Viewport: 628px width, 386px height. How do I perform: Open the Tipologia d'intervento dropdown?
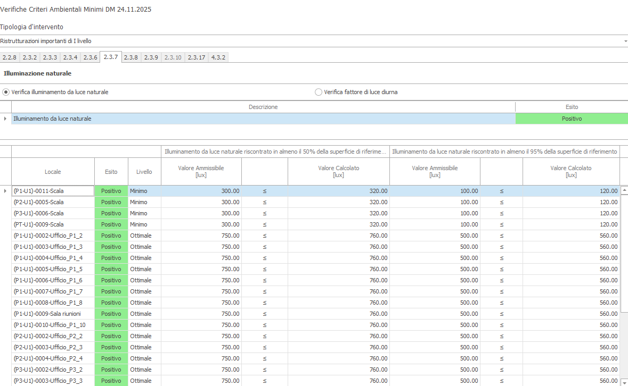point(625,41)
